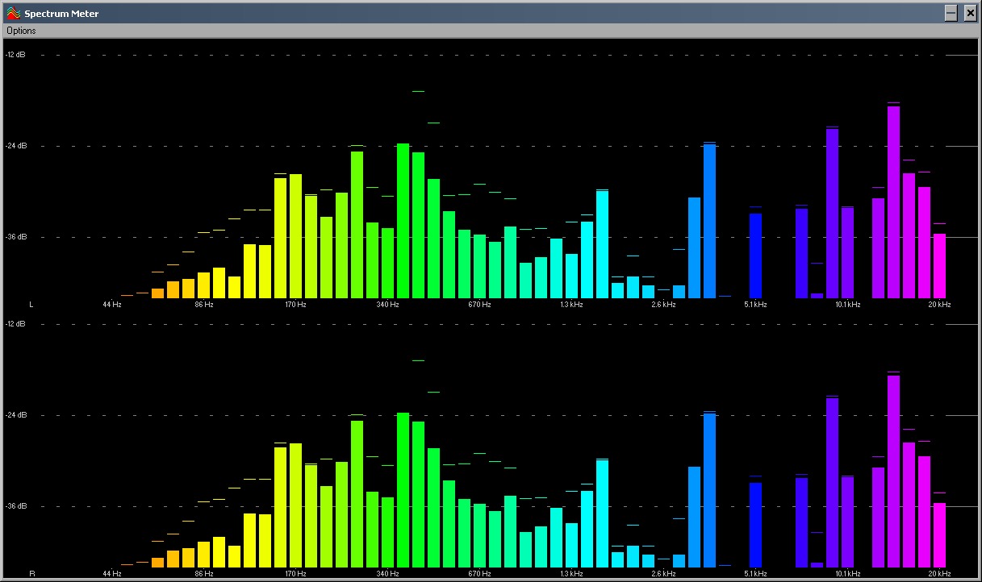Screen dimensions: 982x582
Task: Click the -36 dB label in left channel
Action: [x=15, y=237]
